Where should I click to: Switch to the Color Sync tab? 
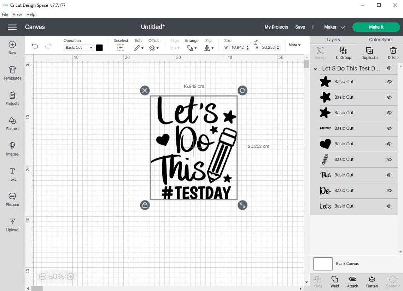click(x=380, y=40)
